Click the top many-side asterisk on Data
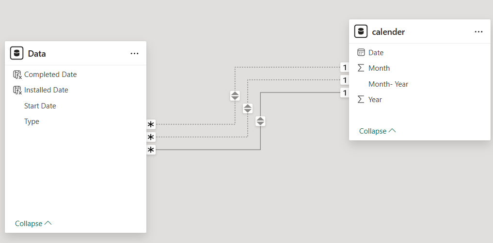Image resolution: width=493 pixels, height=243 pixels. [151, 124]
